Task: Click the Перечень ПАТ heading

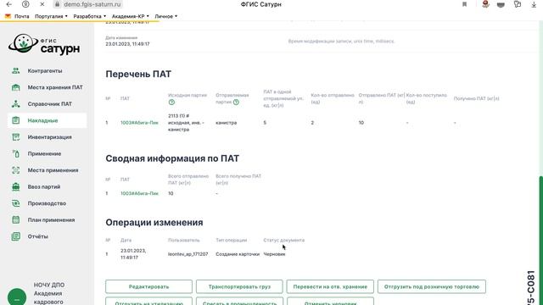Action: click(x=138, y=74)
